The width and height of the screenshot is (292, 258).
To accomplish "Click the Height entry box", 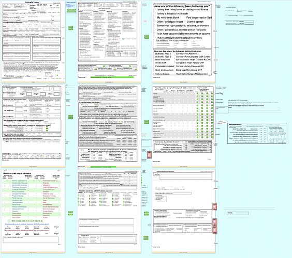I will coord(29,94).
